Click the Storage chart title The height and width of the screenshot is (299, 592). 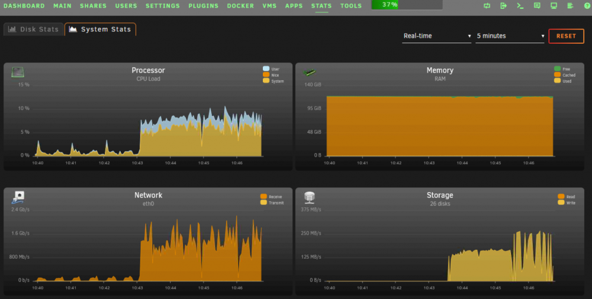pyautogui.click(x=440, y=195)
